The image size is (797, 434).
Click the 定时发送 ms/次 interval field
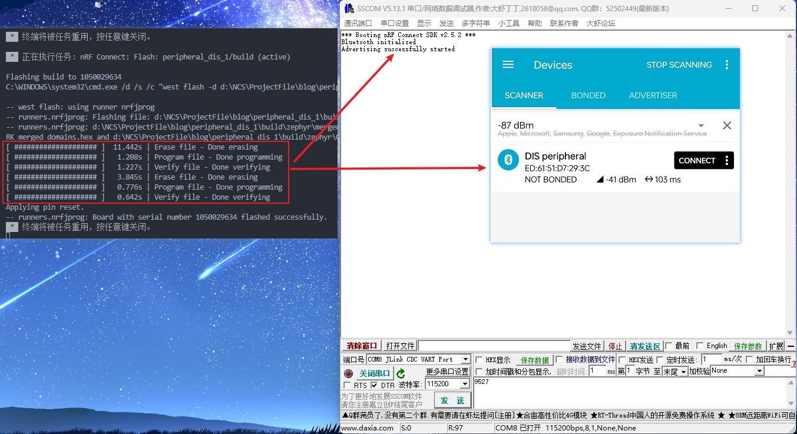pyautogui.click(x=712, y=359)
